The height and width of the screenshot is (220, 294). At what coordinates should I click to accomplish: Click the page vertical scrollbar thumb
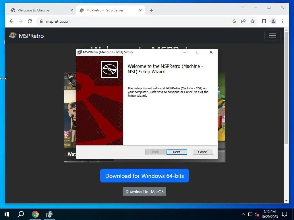pyautogui.click(x=286, y=88)
